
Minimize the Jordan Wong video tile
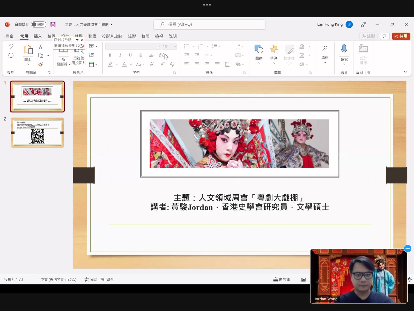click(408, 249)
